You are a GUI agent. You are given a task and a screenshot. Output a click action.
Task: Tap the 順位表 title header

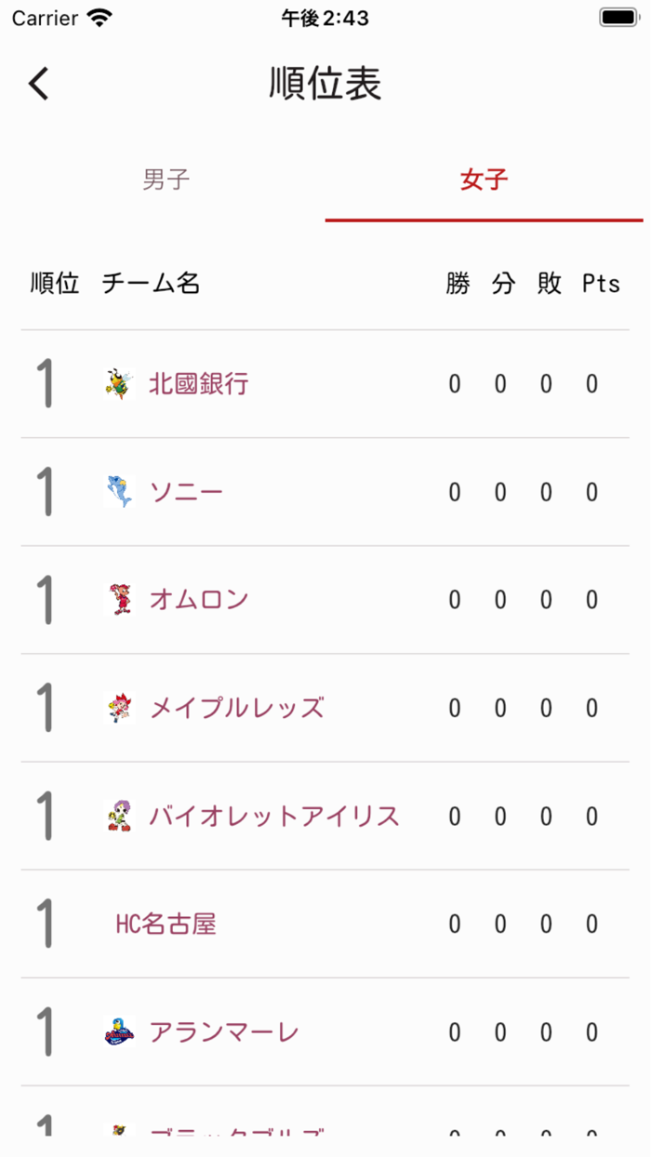(325, 83)
